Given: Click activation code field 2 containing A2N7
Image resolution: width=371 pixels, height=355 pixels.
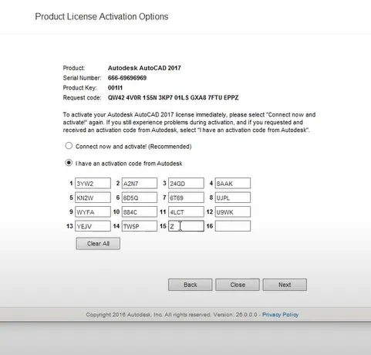Looking at the screenshot, I should point(140,184).
